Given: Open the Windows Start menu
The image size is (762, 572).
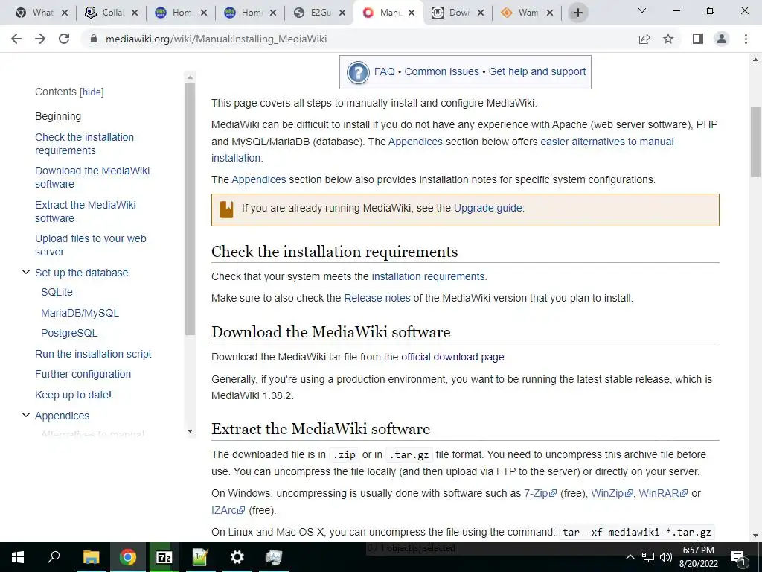Looking at the screenshot, I should (x=18, y=557).
